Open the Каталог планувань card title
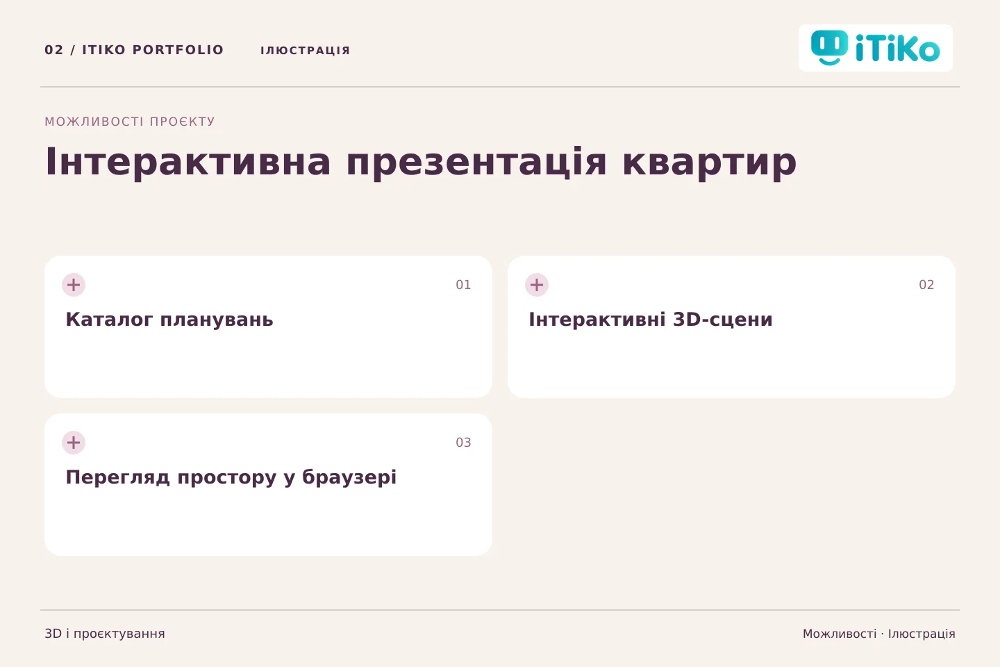This screenshot has width=1000, height=667. click(169, 320)
